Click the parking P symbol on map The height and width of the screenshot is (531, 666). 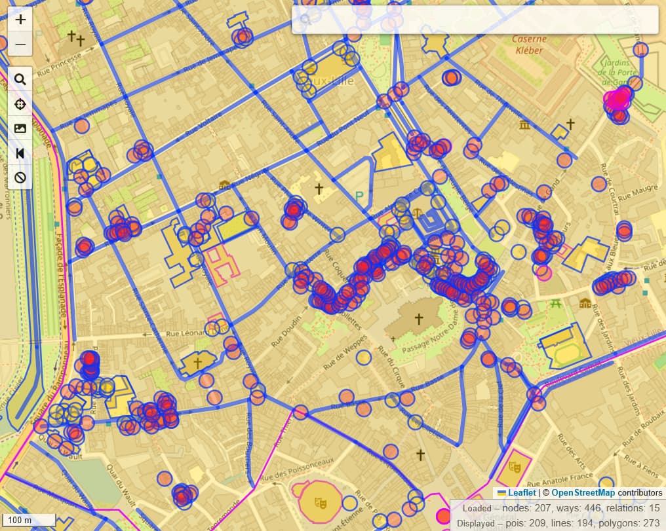(x=359, y=195)
